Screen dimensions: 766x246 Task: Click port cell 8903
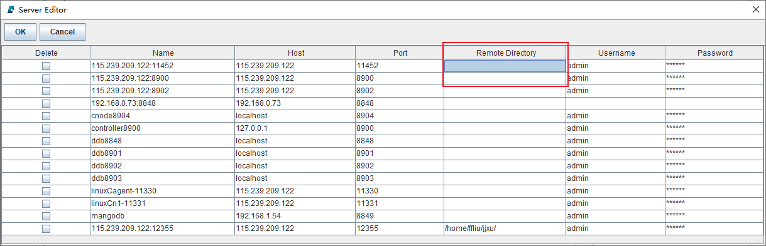tap(400, 178)
